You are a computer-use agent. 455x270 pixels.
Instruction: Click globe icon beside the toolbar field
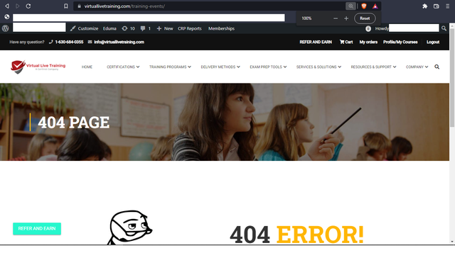(x=6, y=17)
